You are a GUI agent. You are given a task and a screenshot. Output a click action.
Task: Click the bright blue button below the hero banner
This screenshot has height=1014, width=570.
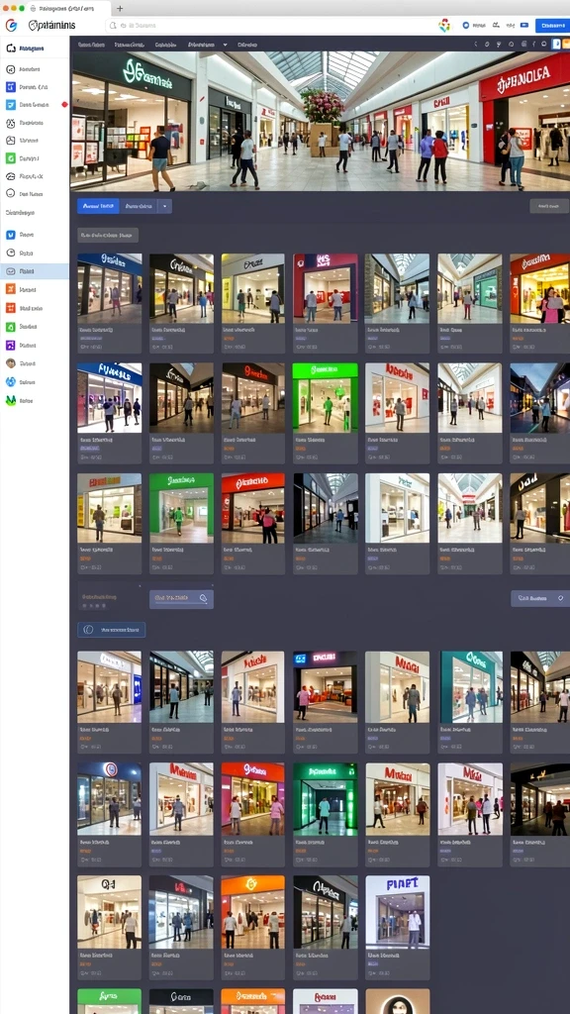[x=98, y=206]
